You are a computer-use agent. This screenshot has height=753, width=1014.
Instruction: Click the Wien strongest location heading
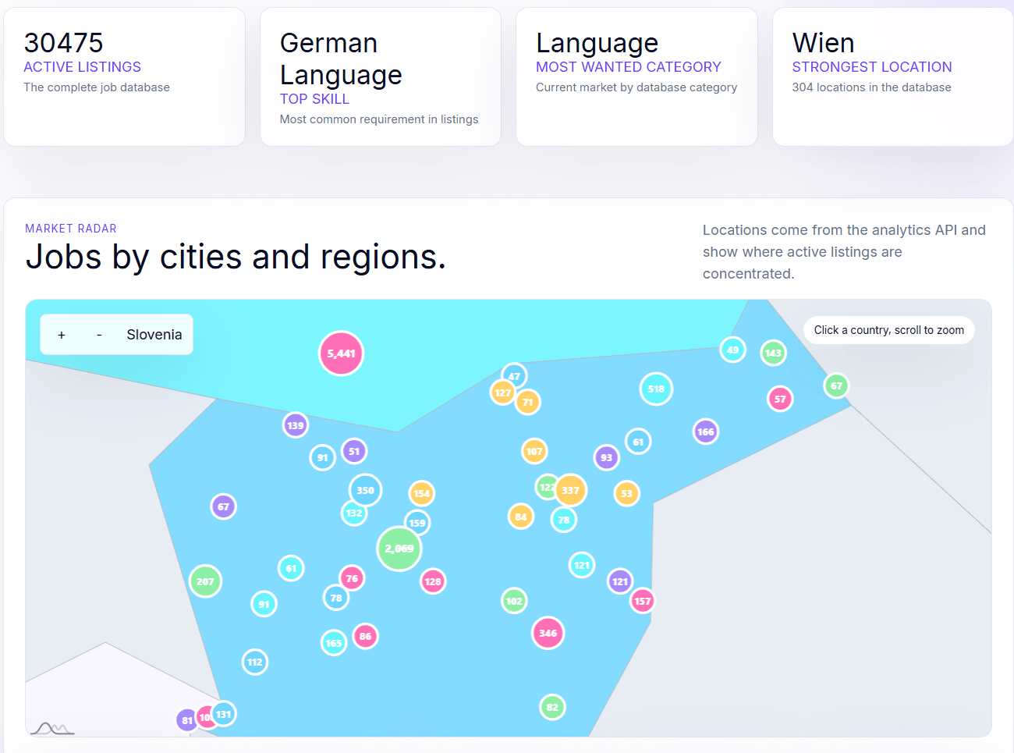pos(823,43)
